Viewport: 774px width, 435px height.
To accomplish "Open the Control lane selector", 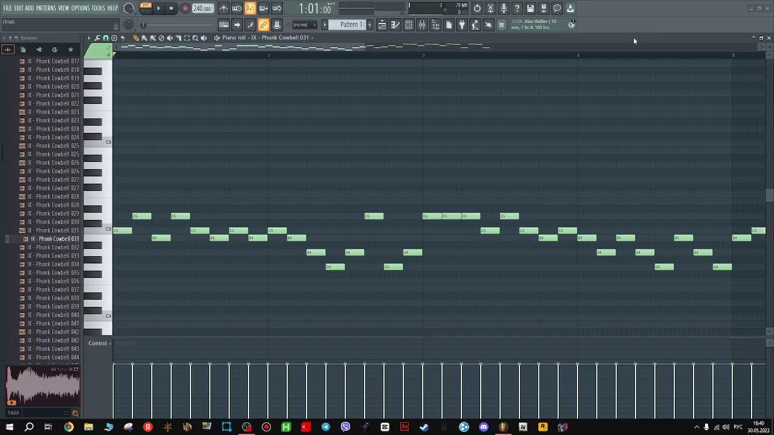I will tap(100, 343).
